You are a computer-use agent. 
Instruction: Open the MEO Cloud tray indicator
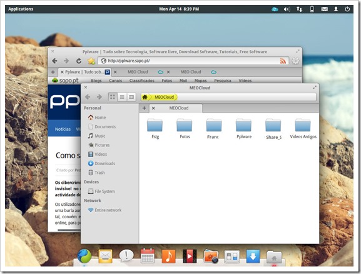point(275,9)
